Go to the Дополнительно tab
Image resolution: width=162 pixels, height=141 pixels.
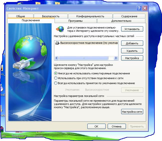121,21
